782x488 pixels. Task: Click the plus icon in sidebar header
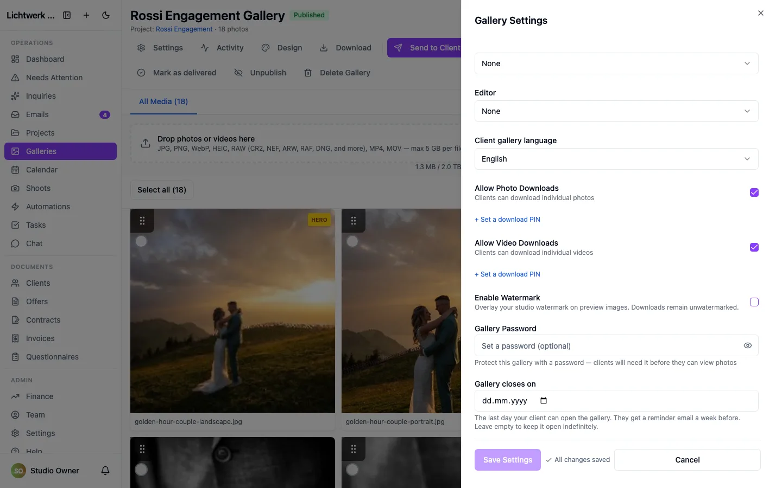pyautogui.click(x=86, y=15)
